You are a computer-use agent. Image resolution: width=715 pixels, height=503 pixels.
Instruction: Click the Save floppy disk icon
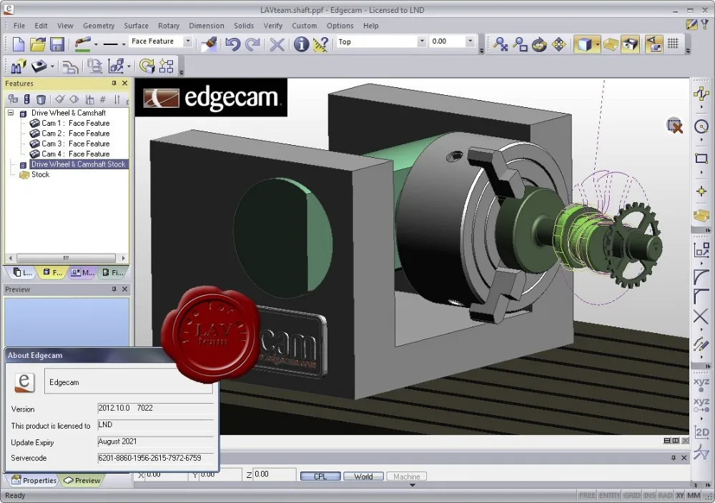point(57,44)
